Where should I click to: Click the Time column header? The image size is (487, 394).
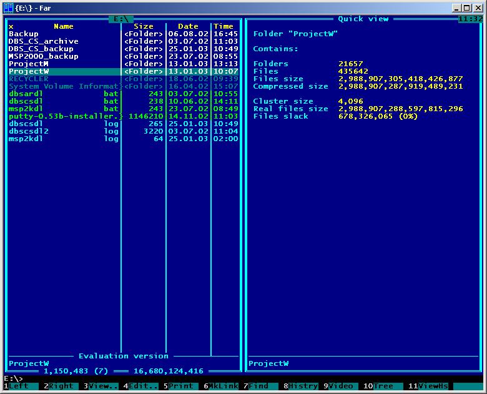point(224,26)
